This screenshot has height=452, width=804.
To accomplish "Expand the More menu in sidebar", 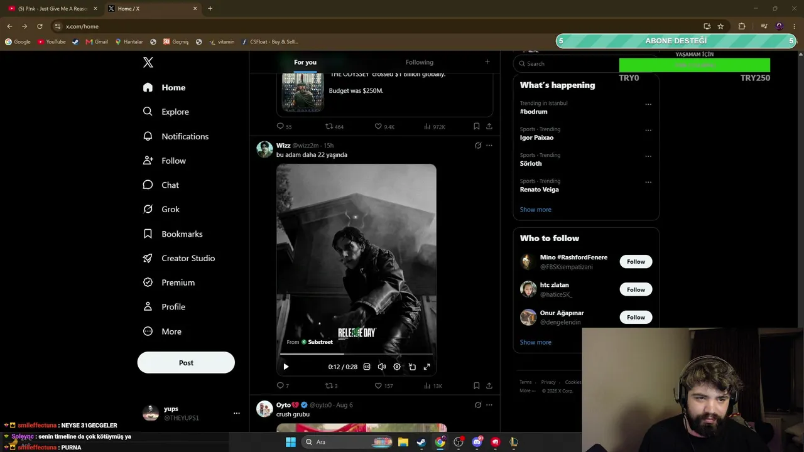I will point(162,331).
